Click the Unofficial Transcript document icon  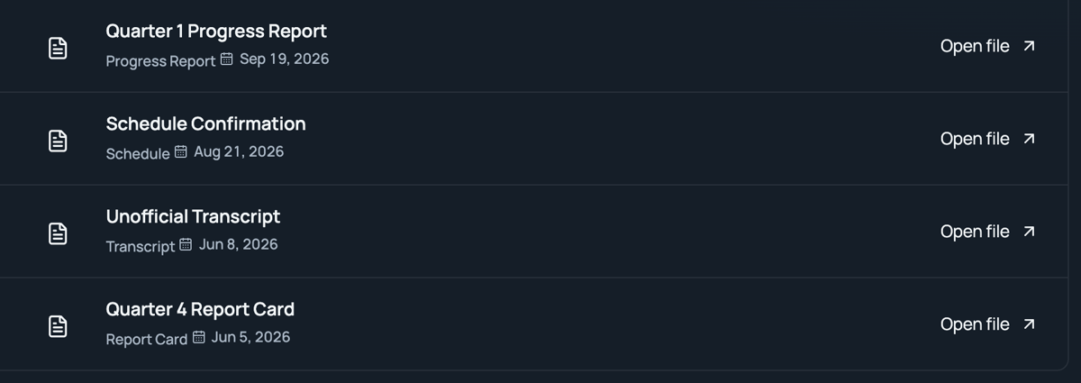(58, 233)
